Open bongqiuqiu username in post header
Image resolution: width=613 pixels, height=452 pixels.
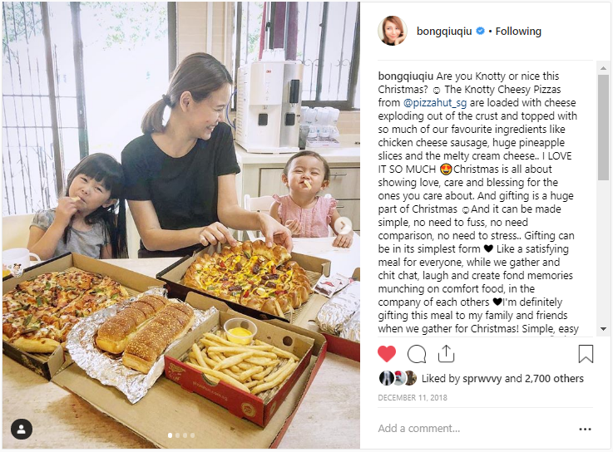pos(444,32)
